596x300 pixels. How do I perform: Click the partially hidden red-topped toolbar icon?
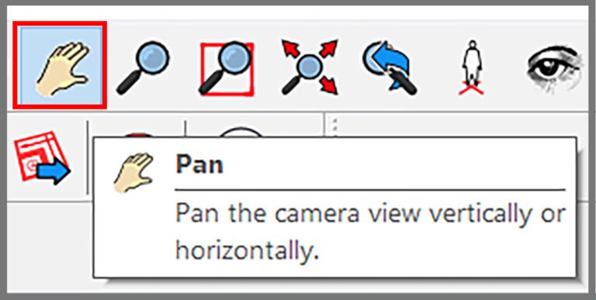point(139,134)
